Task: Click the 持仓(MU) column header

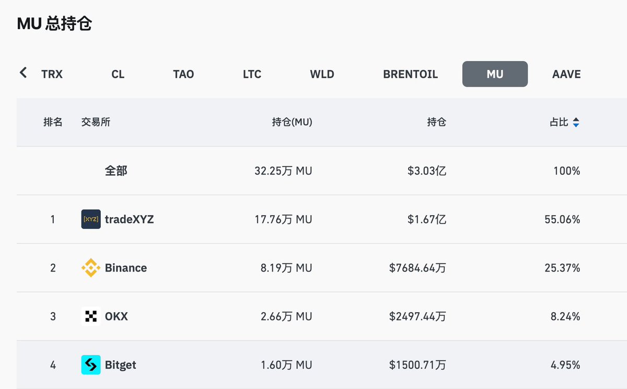Action: [x=292, y=122]
